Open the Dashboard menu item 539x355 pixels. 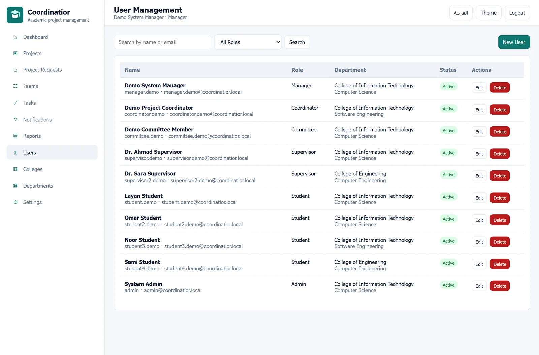coord(52,37)
